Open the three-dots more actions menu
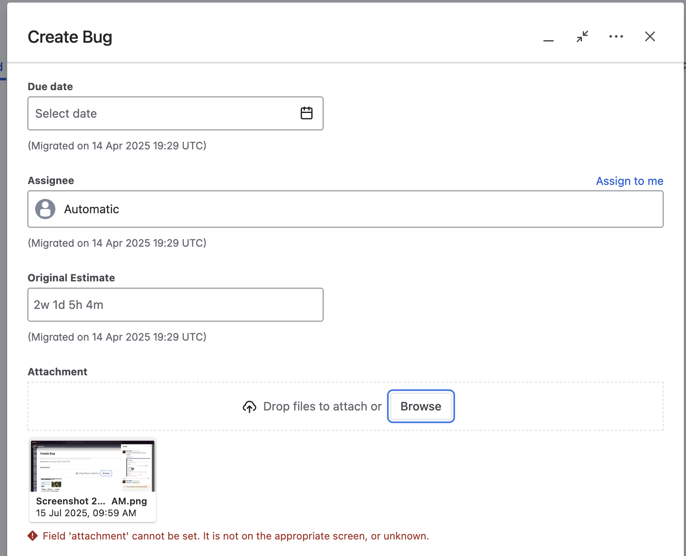Viewport: 686px width, 556px height. pos(616,37)
